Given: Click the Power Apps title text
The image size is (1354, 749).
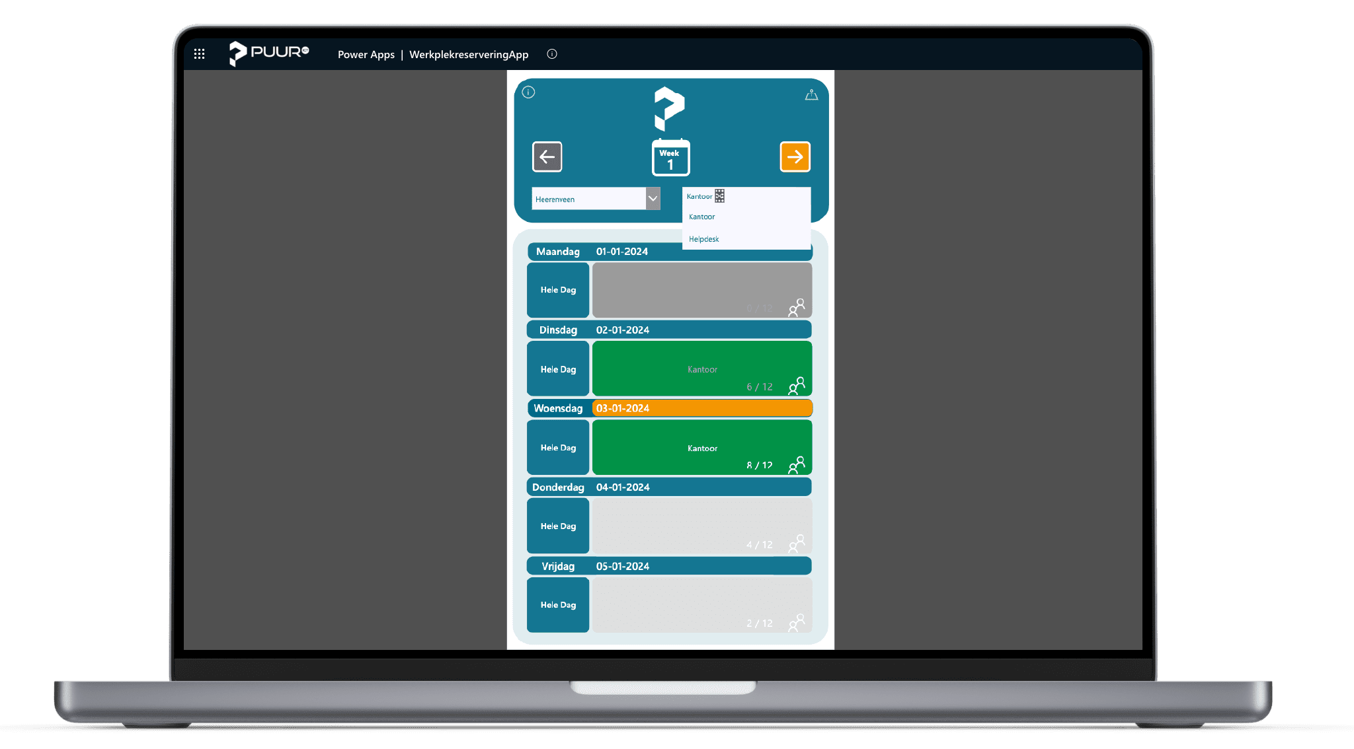Looking at the screenshot, I should [366, 55].
